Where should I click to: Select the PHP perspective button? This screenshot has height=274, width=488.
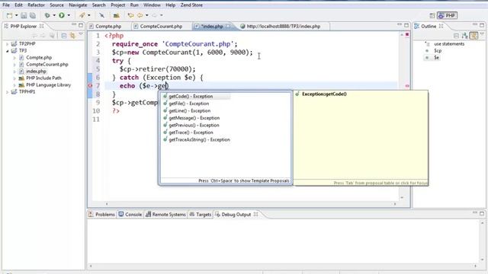tap(447, 15)
